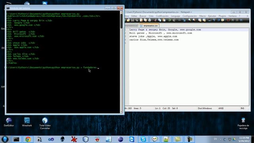Print document using the printer icon

(150, 20)
